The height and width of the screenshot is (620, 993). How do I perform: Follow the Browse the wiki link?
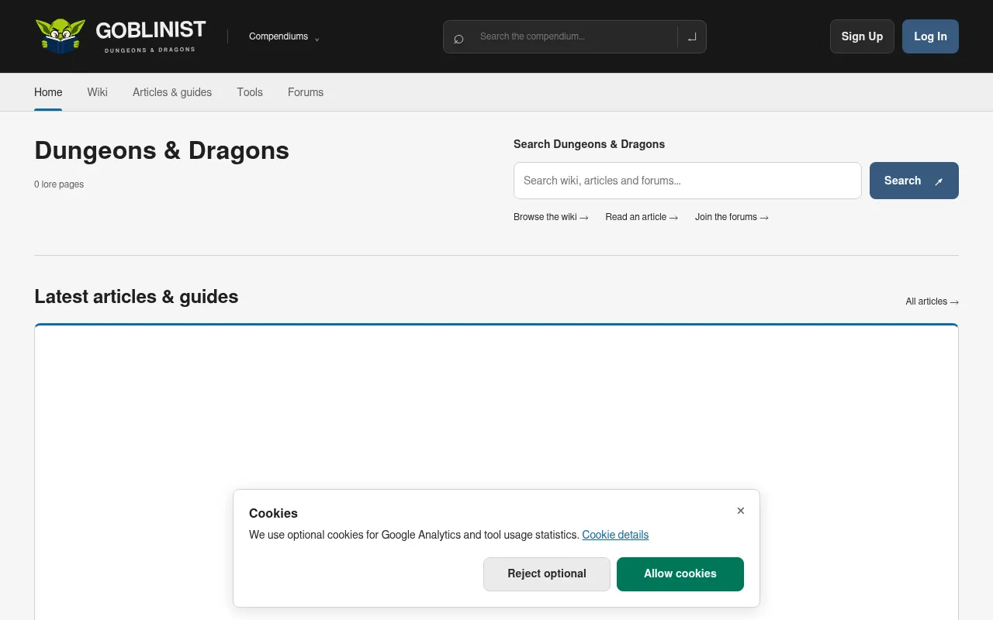[551, 217]
